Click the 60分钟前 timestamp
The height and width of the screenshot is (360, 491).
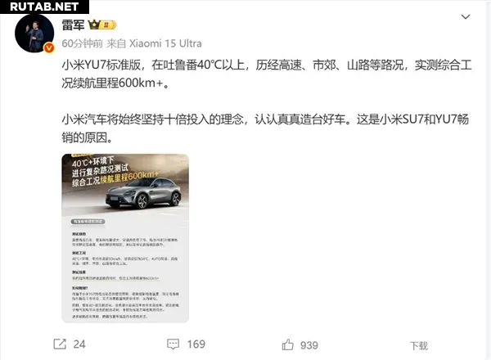click(82, 43)
